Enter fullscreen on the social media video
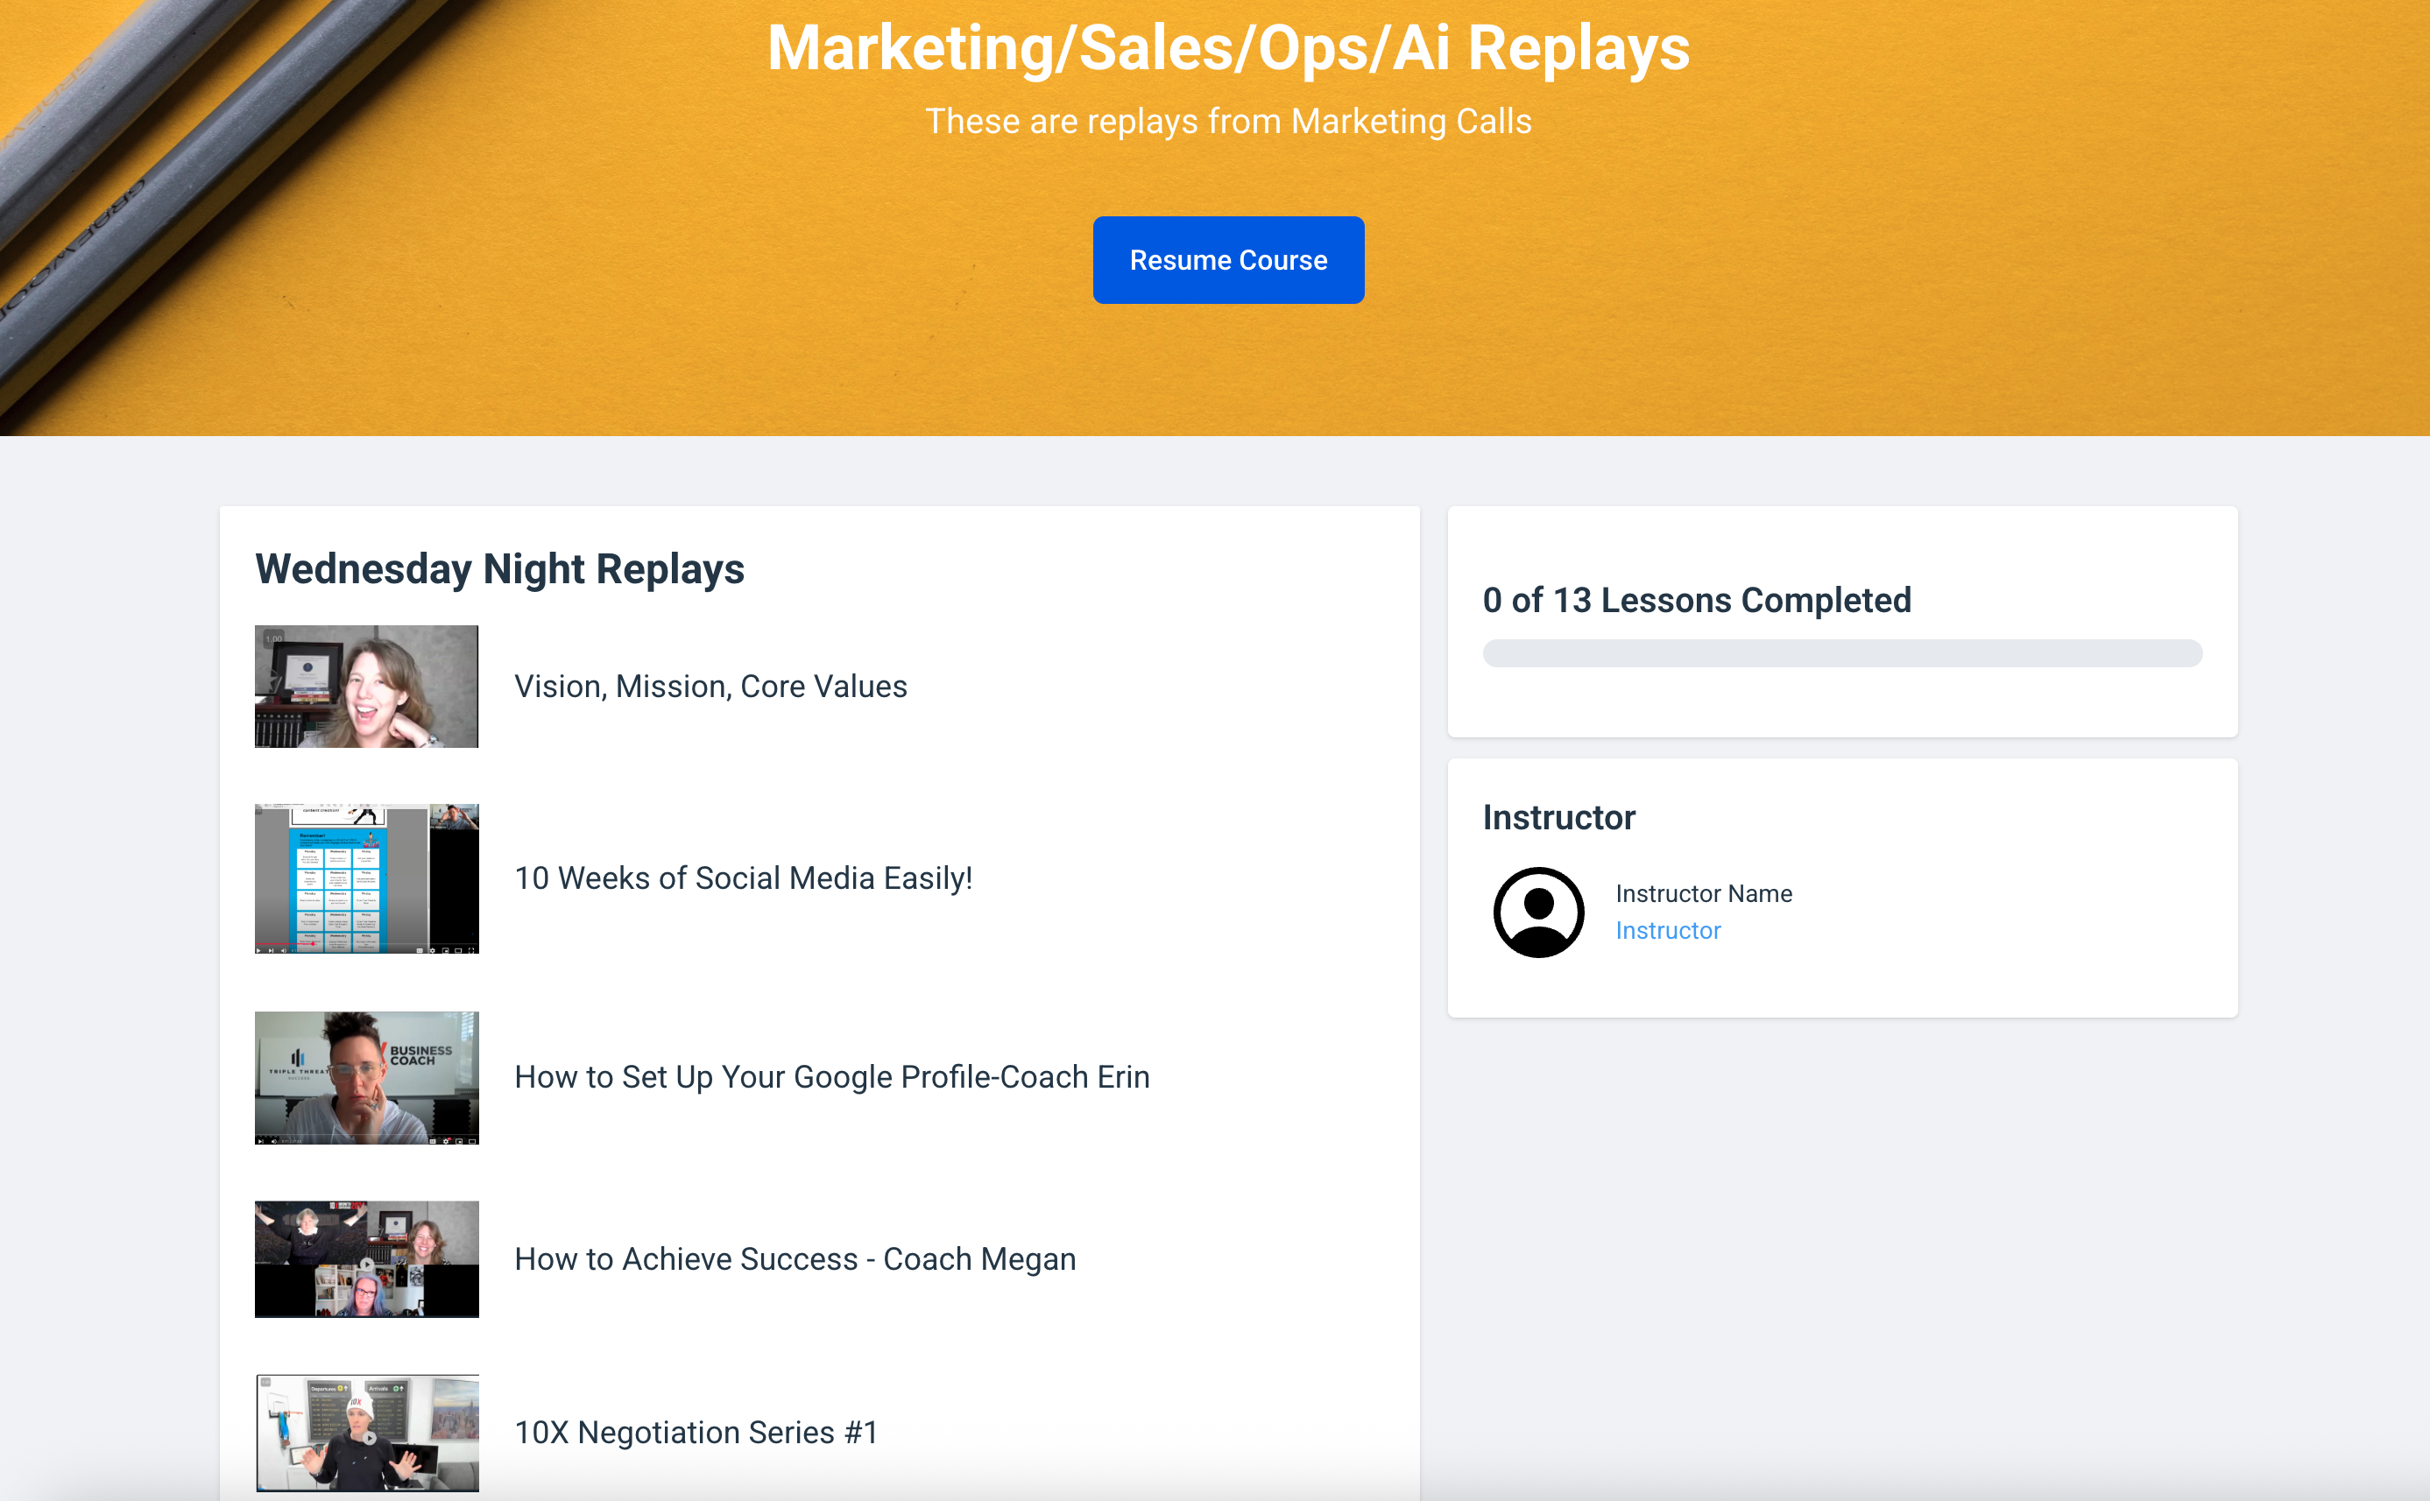Viewport: 2430px width, 1501px height. pos(473,951)
